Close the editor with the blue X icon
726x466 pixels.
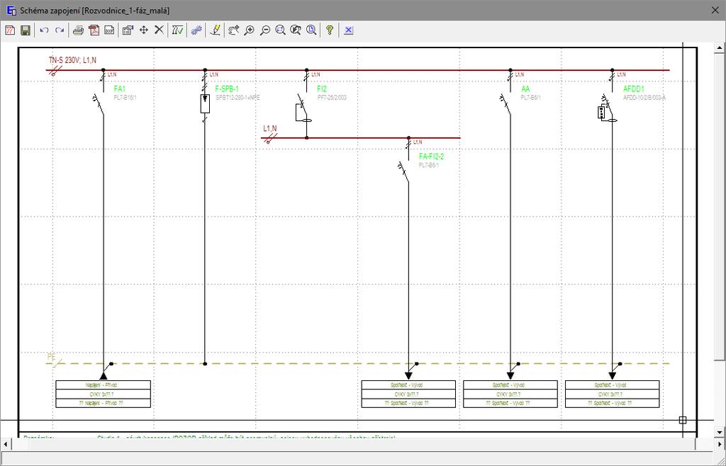(349, 30)
